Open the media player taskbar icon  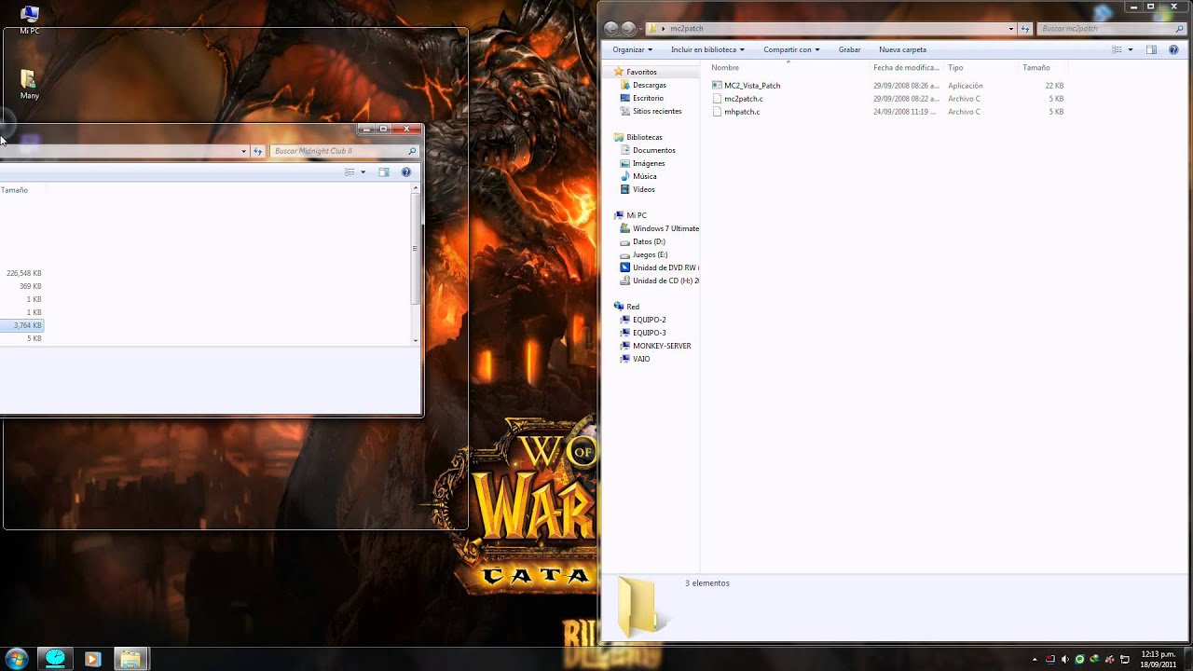pyautogui.click(x=92, y=659)
